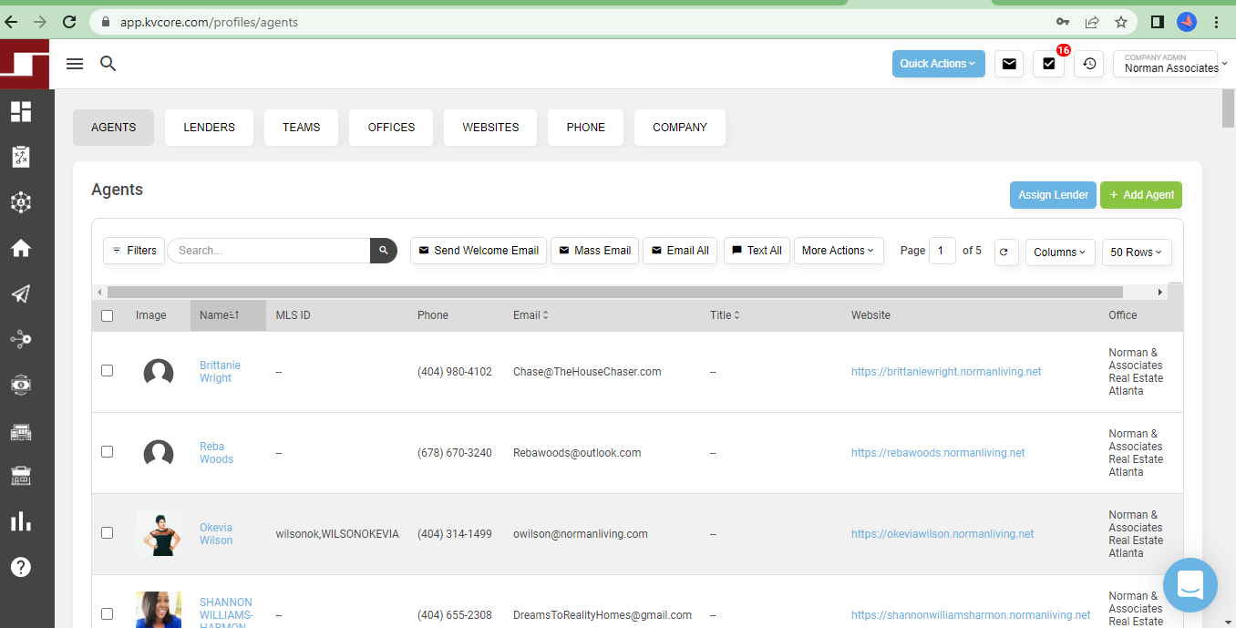1236x628 pixels.
Task: Click the table refresh icon button
Action: [1006, 252]
